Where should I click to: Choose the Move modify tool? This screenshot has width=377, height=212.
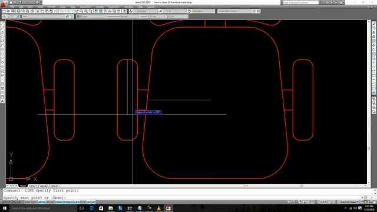coord(374,45)
